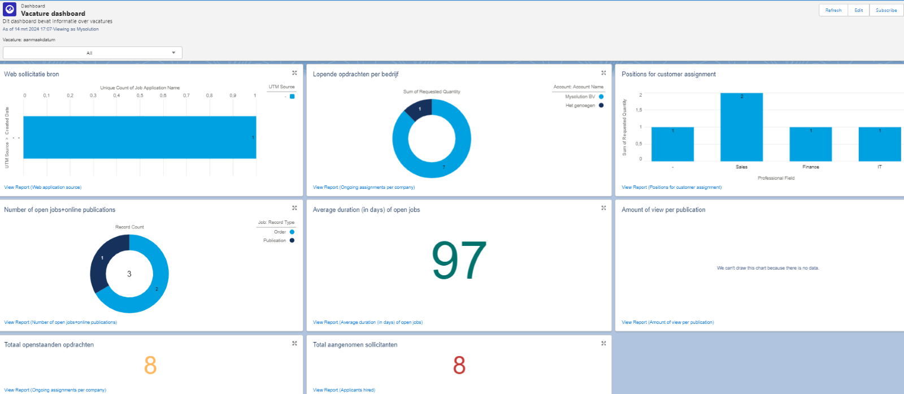Click the Het genoegen legend color dot

pos(601,105)
